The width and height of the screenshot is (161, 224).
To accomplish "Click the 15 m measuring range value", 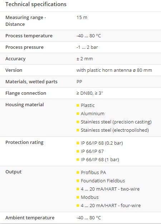I will coord(82,18).
